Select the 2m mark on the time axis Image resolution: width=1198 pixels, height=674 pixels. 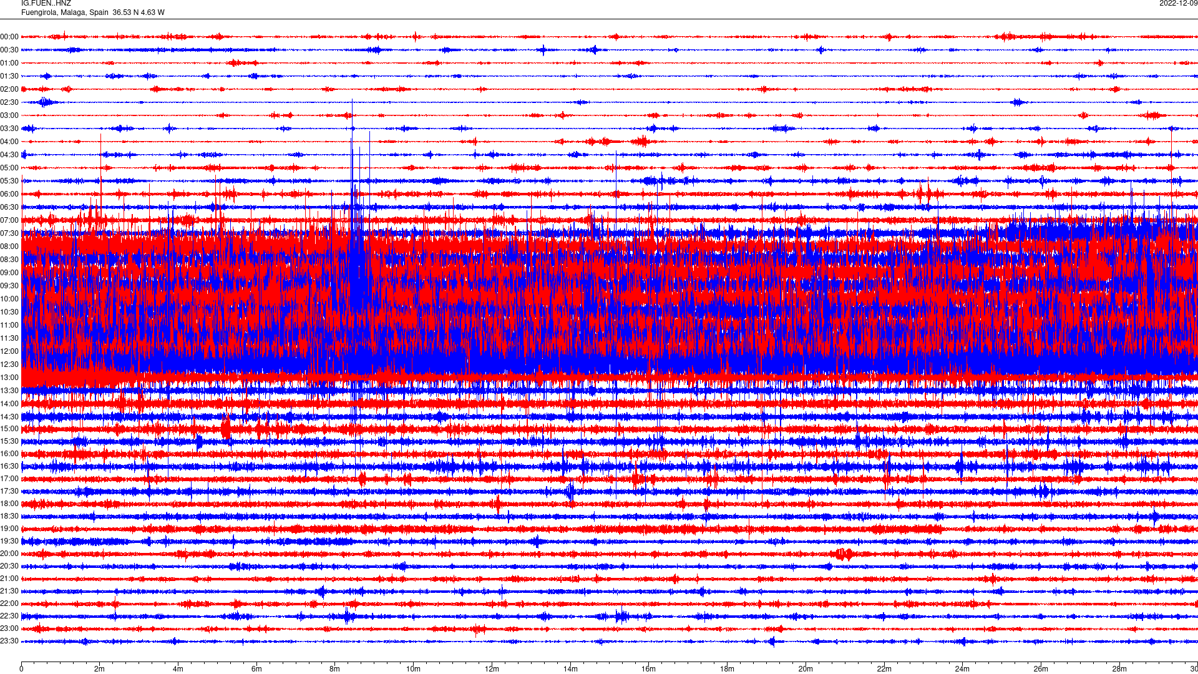coord(100,669)
